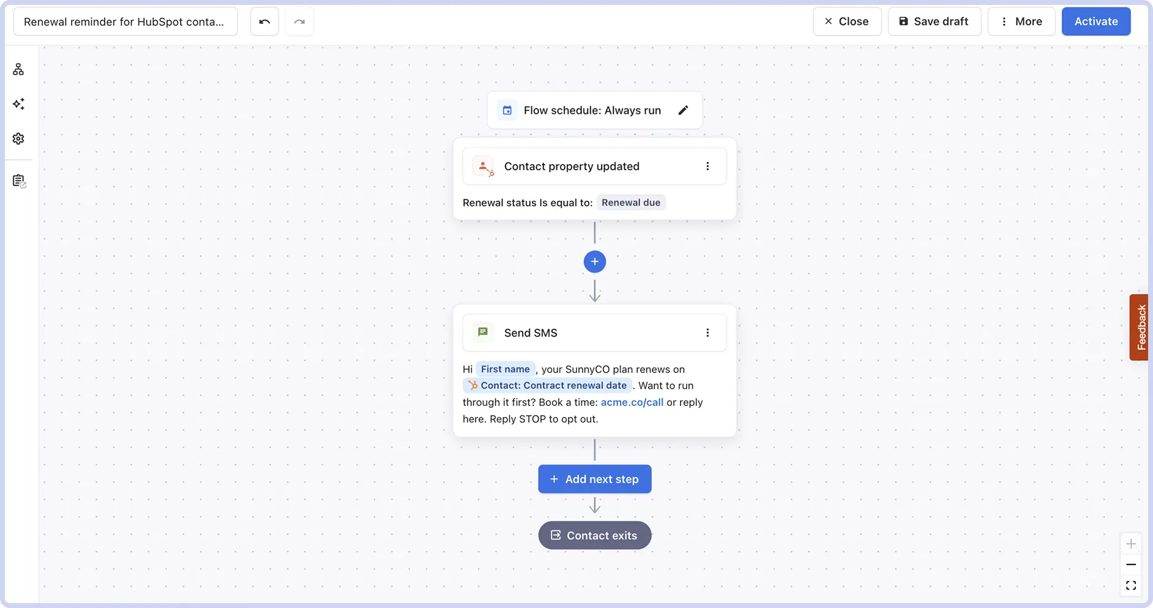
Task: Open the More menu
Action: tap(1021, 21)
